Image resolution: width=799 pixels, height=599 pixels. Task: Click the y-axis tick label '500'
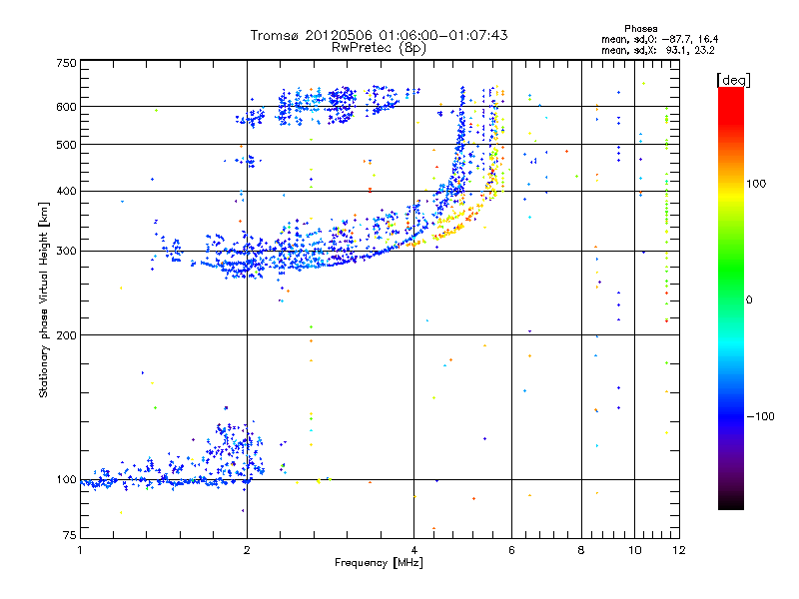(x=66, y=145)
